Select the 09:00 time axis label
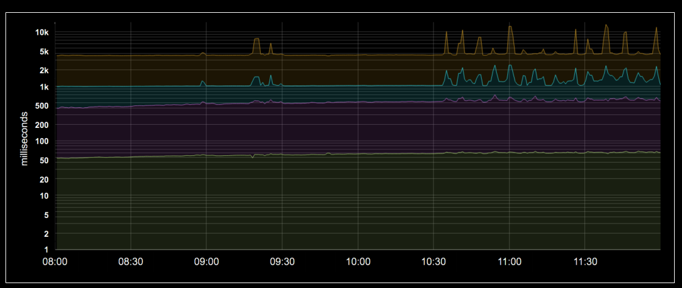 (206, 262)
